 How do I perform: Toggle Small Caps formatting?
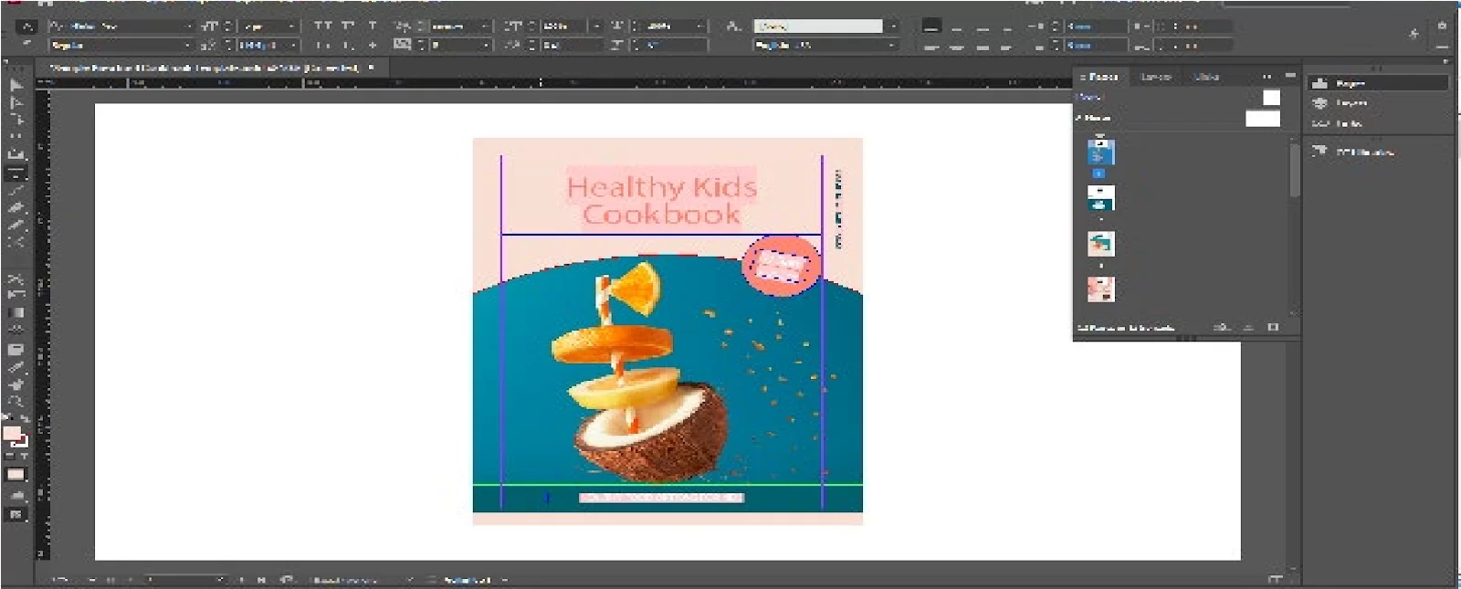click(322, 44)
